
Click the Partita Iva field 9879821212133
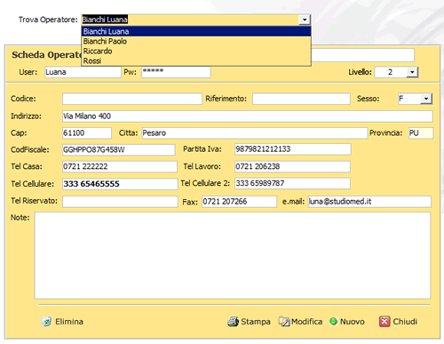coord(293,149)
